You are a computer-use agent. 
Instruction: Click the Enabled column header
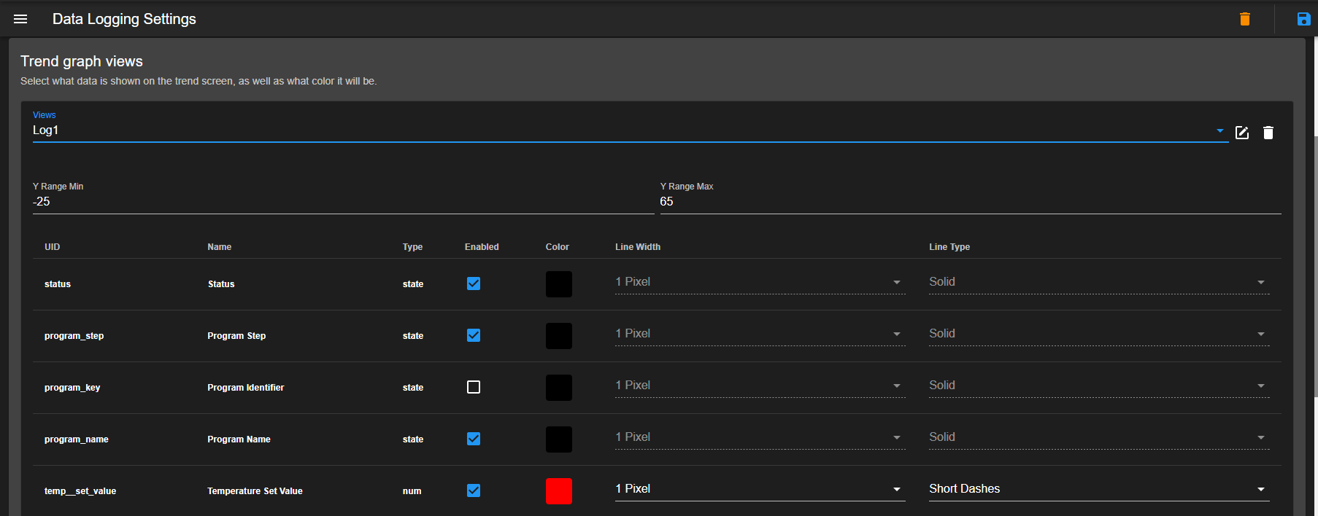pyautogui.click(x=482, y=247)
